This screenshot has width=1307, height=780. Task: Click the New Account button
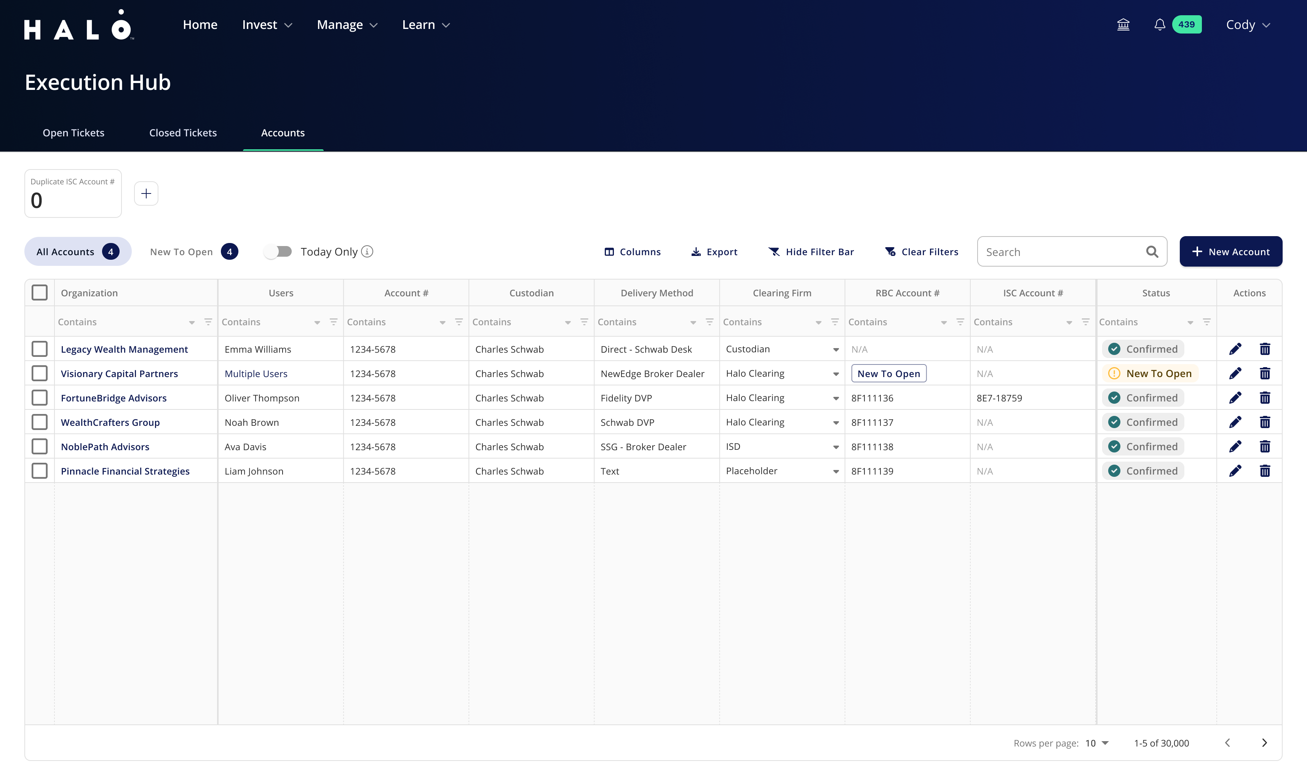pyautogui.click(x=1230, y=252)
